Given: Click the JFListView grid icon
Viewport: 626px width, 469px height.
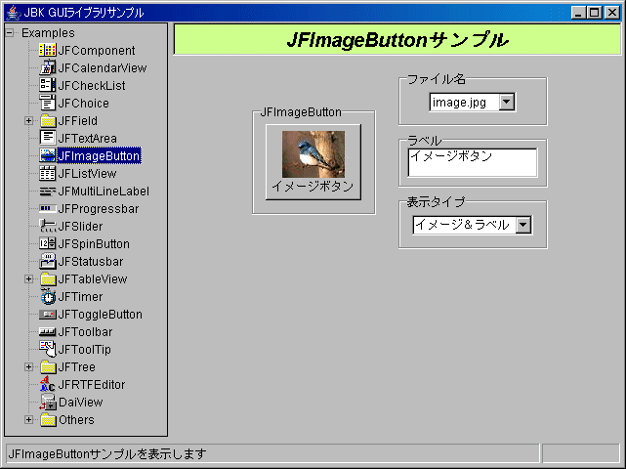Looking at the screenshot, I should [x=48, y=173].
